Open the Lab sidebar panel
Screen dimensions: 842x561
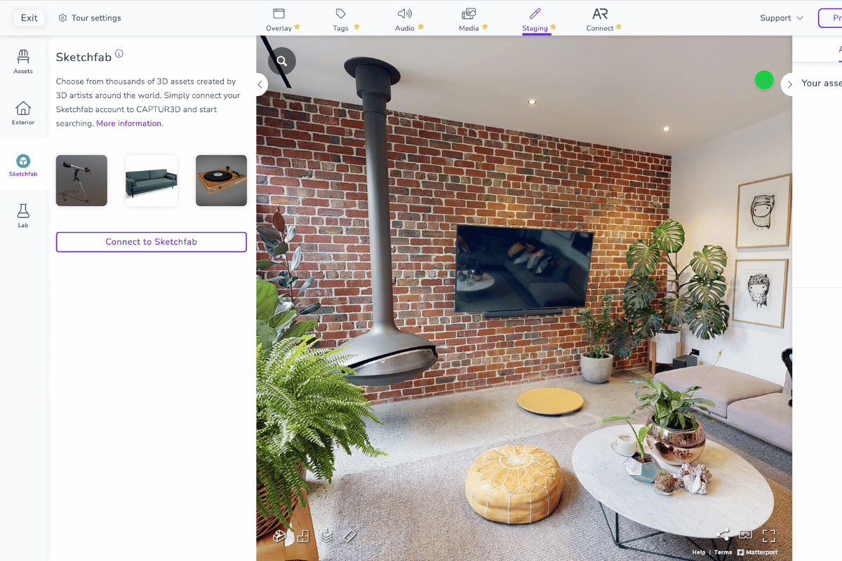coord(23,216)
